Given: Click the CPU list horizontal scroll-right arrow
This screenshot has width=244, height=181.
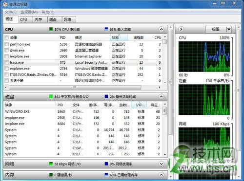Looking at the screenshot, I should (x=160, y=87).
